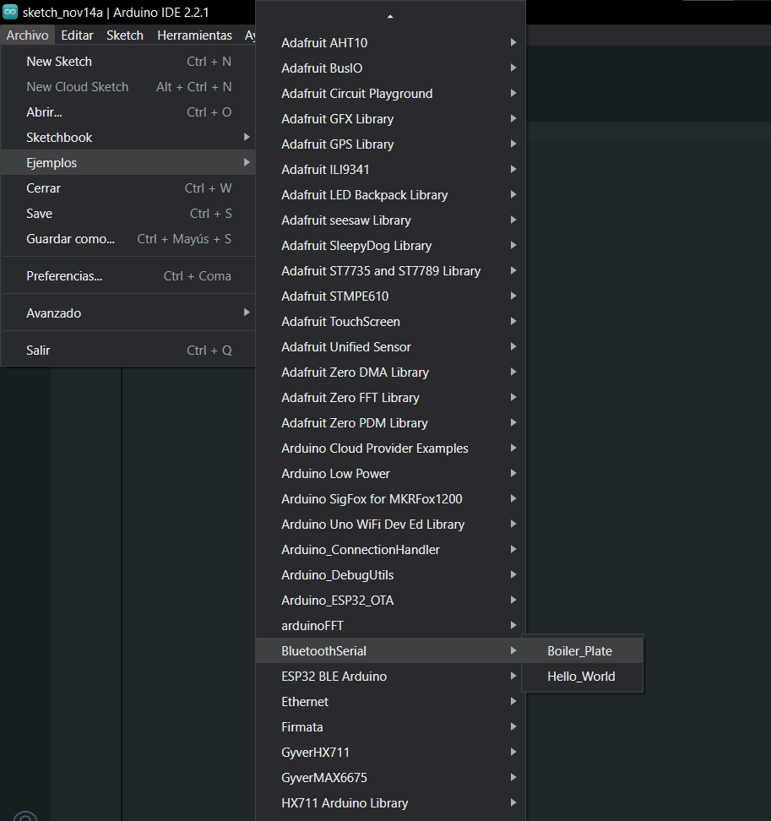
Task: Expand Adafruit Circuit Playground examples
Action: point(390,94)
